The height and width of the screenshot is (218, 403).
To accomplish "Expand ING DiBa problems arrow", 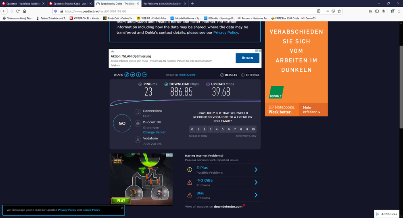I will tap(256, 182).
